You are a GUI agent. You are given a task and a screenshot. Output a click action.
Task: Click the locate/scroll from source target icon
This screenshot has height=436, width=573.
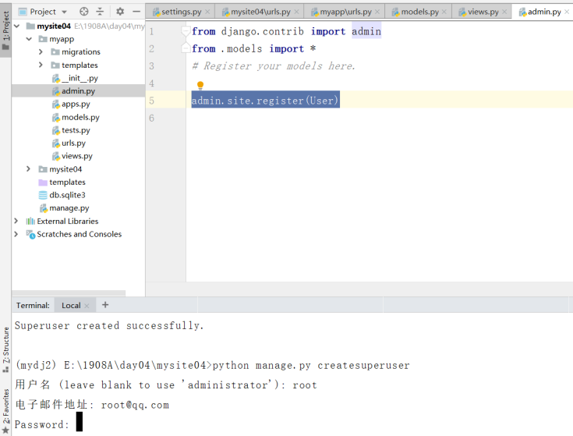pyautogui.click(x=84, y=12)
